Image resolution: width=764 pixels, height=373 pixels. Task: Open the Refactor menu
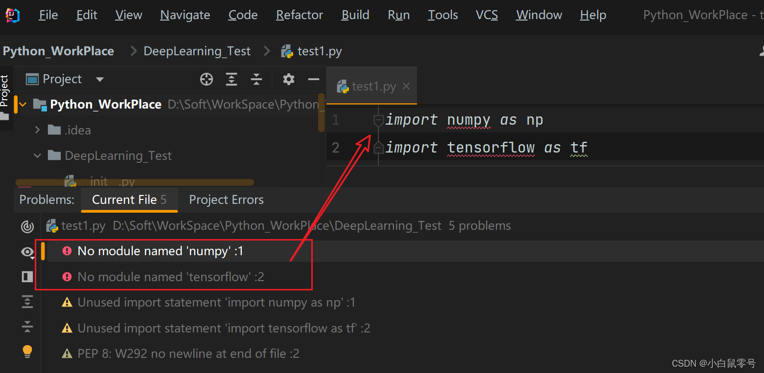(300, 15)
